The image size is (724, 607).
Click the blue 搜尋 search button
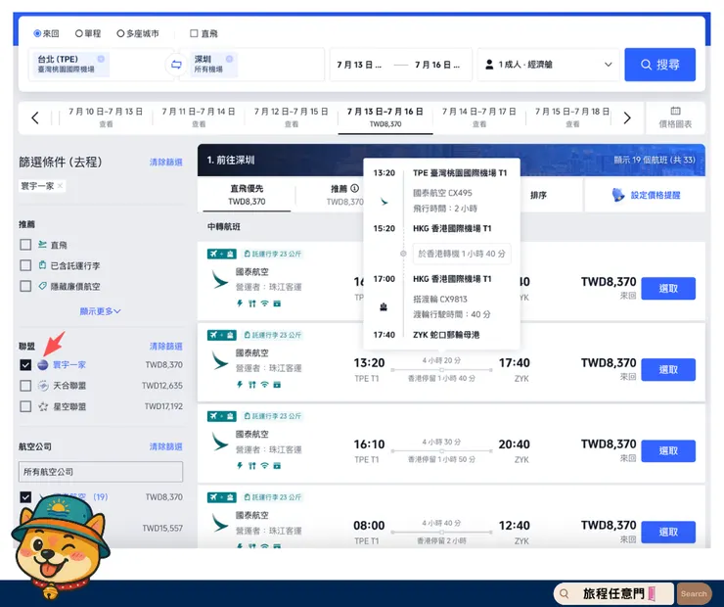tap(659, 65)
